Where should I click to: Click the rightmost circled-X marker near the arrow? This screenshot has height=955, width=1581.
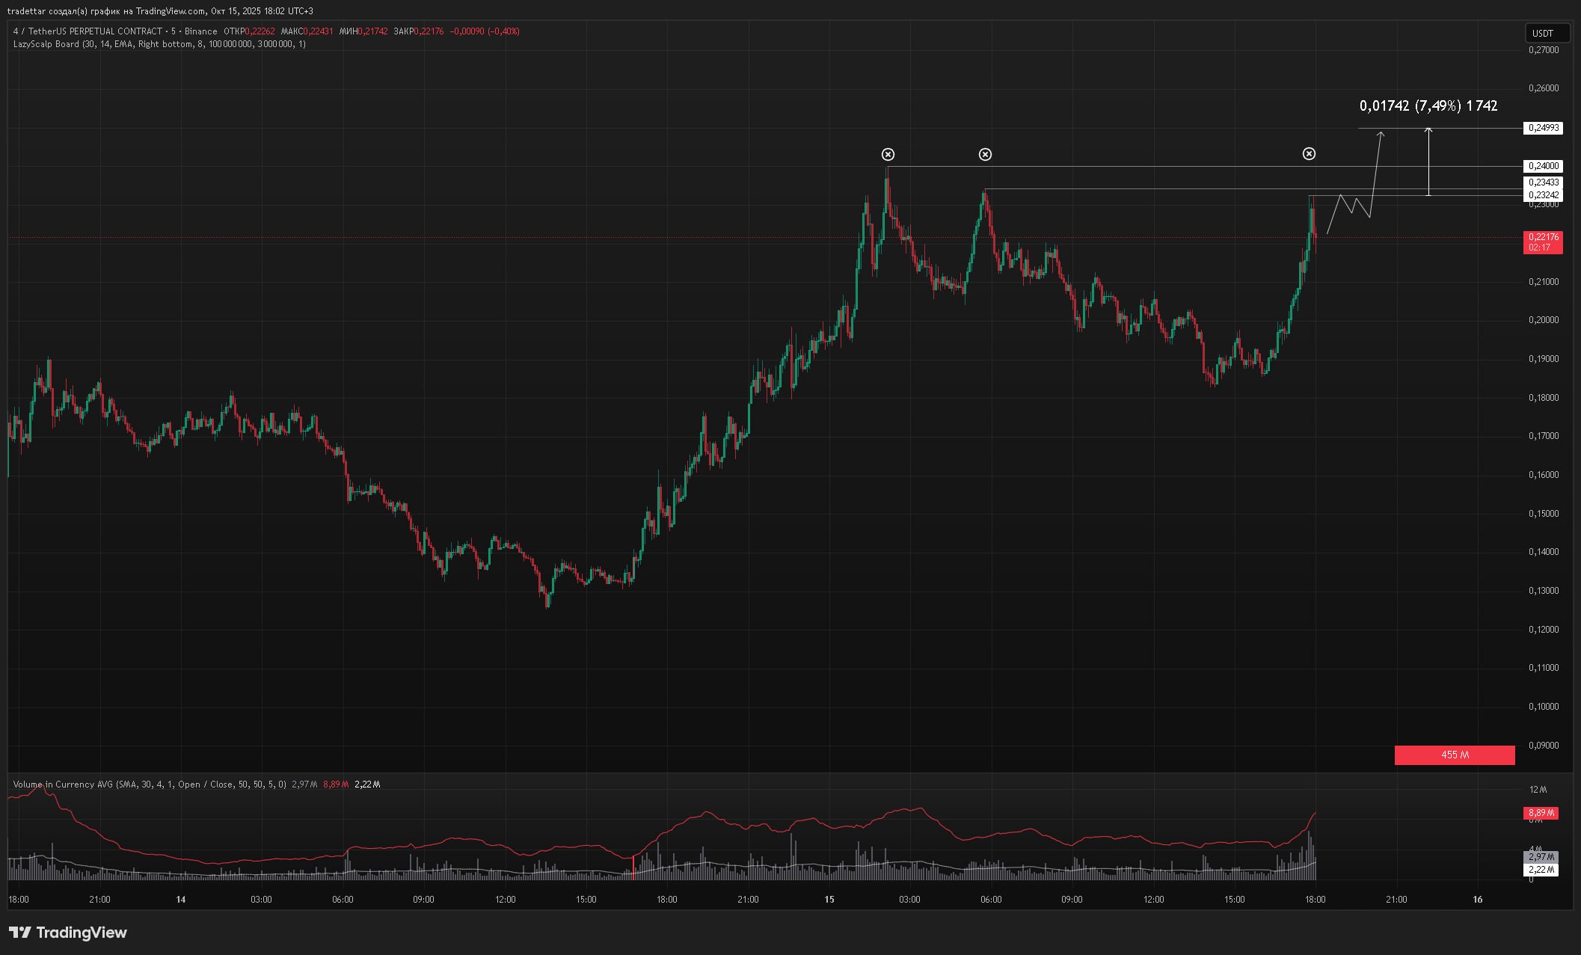click(1309, 153)
